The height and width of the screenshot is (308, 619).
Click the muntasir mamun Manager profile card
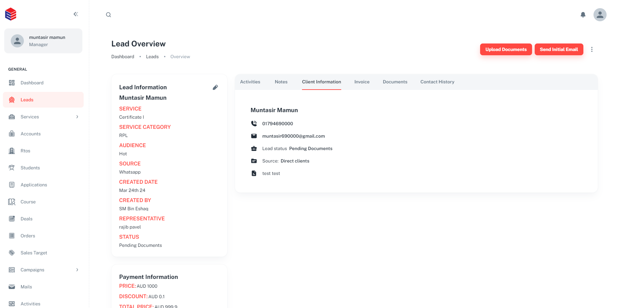click(x=43, y=41)
